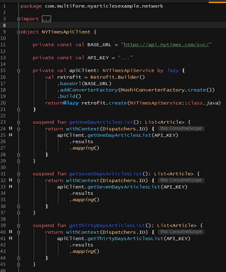Screen dimensions: 226x272
Task: Click fold end marker on line 21
Action: pos(19,109)
